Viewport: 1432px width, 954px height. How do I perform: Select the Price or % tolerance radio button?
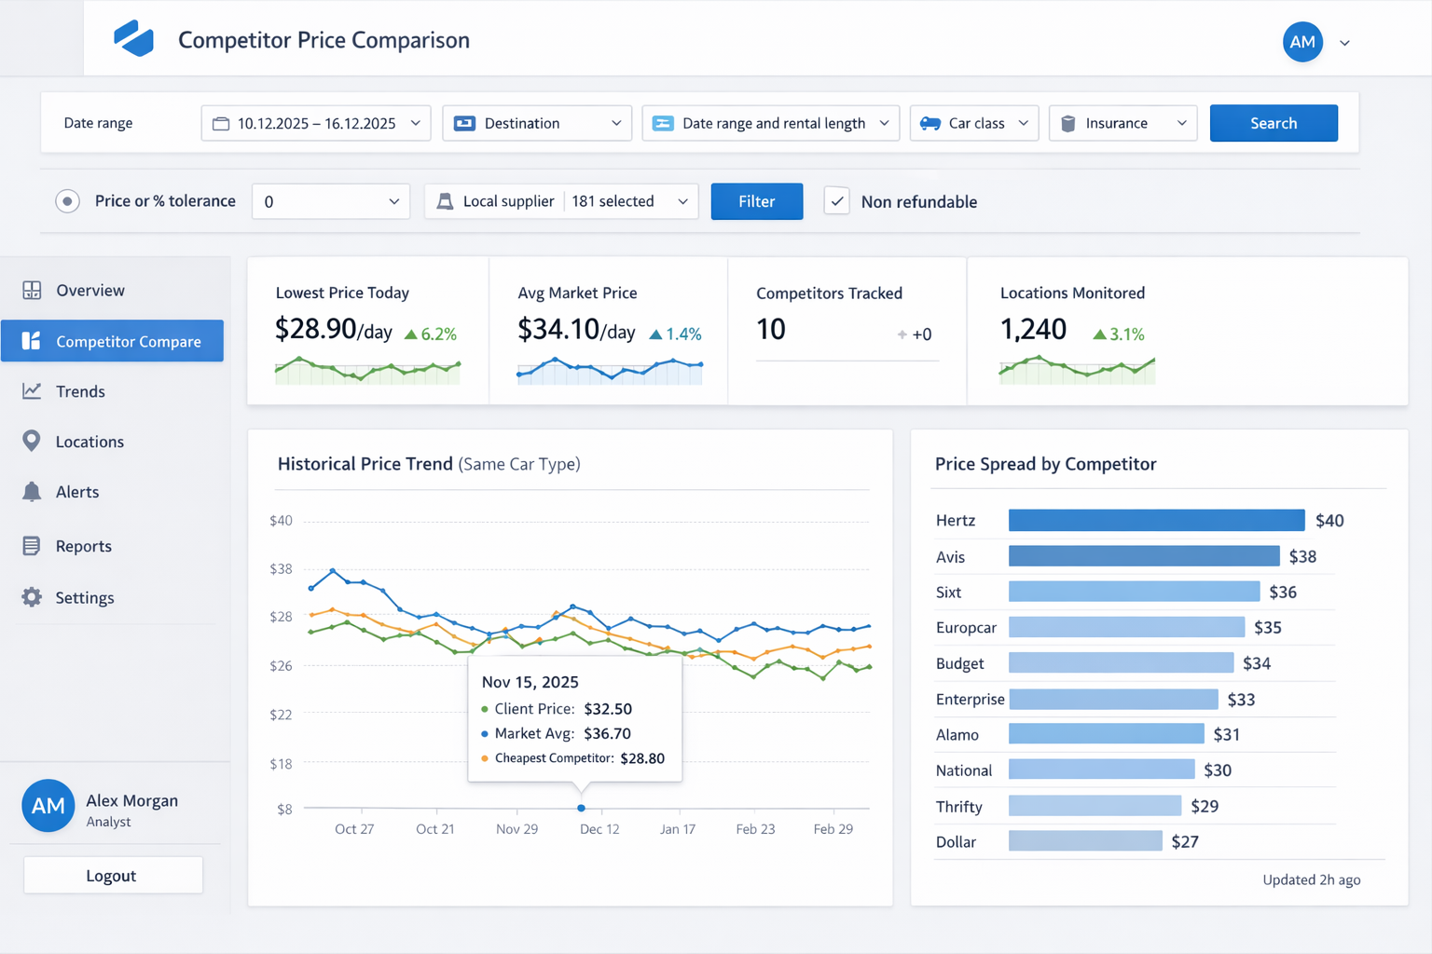point(67,200)
